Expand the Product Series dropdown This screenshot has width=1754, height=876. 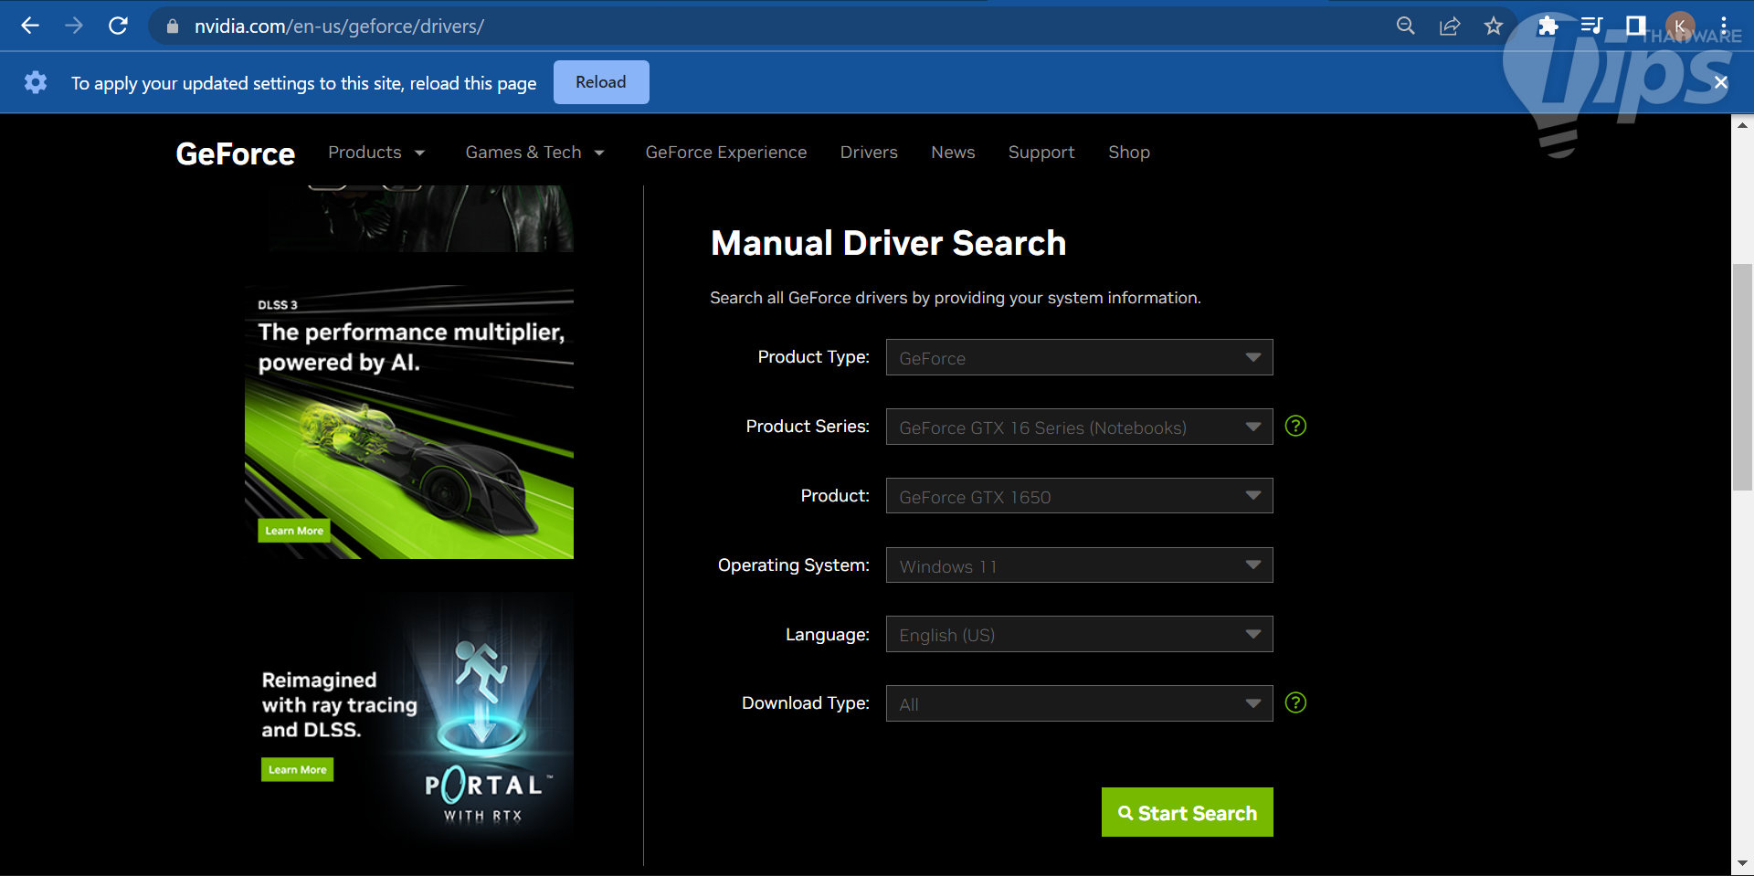1079,427
